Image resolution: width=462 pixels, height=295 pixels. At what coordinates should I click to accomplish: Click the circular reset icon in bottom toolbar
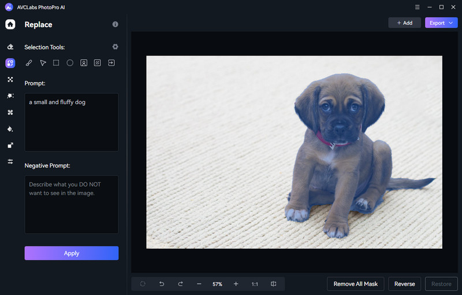(x=143, y=284)
